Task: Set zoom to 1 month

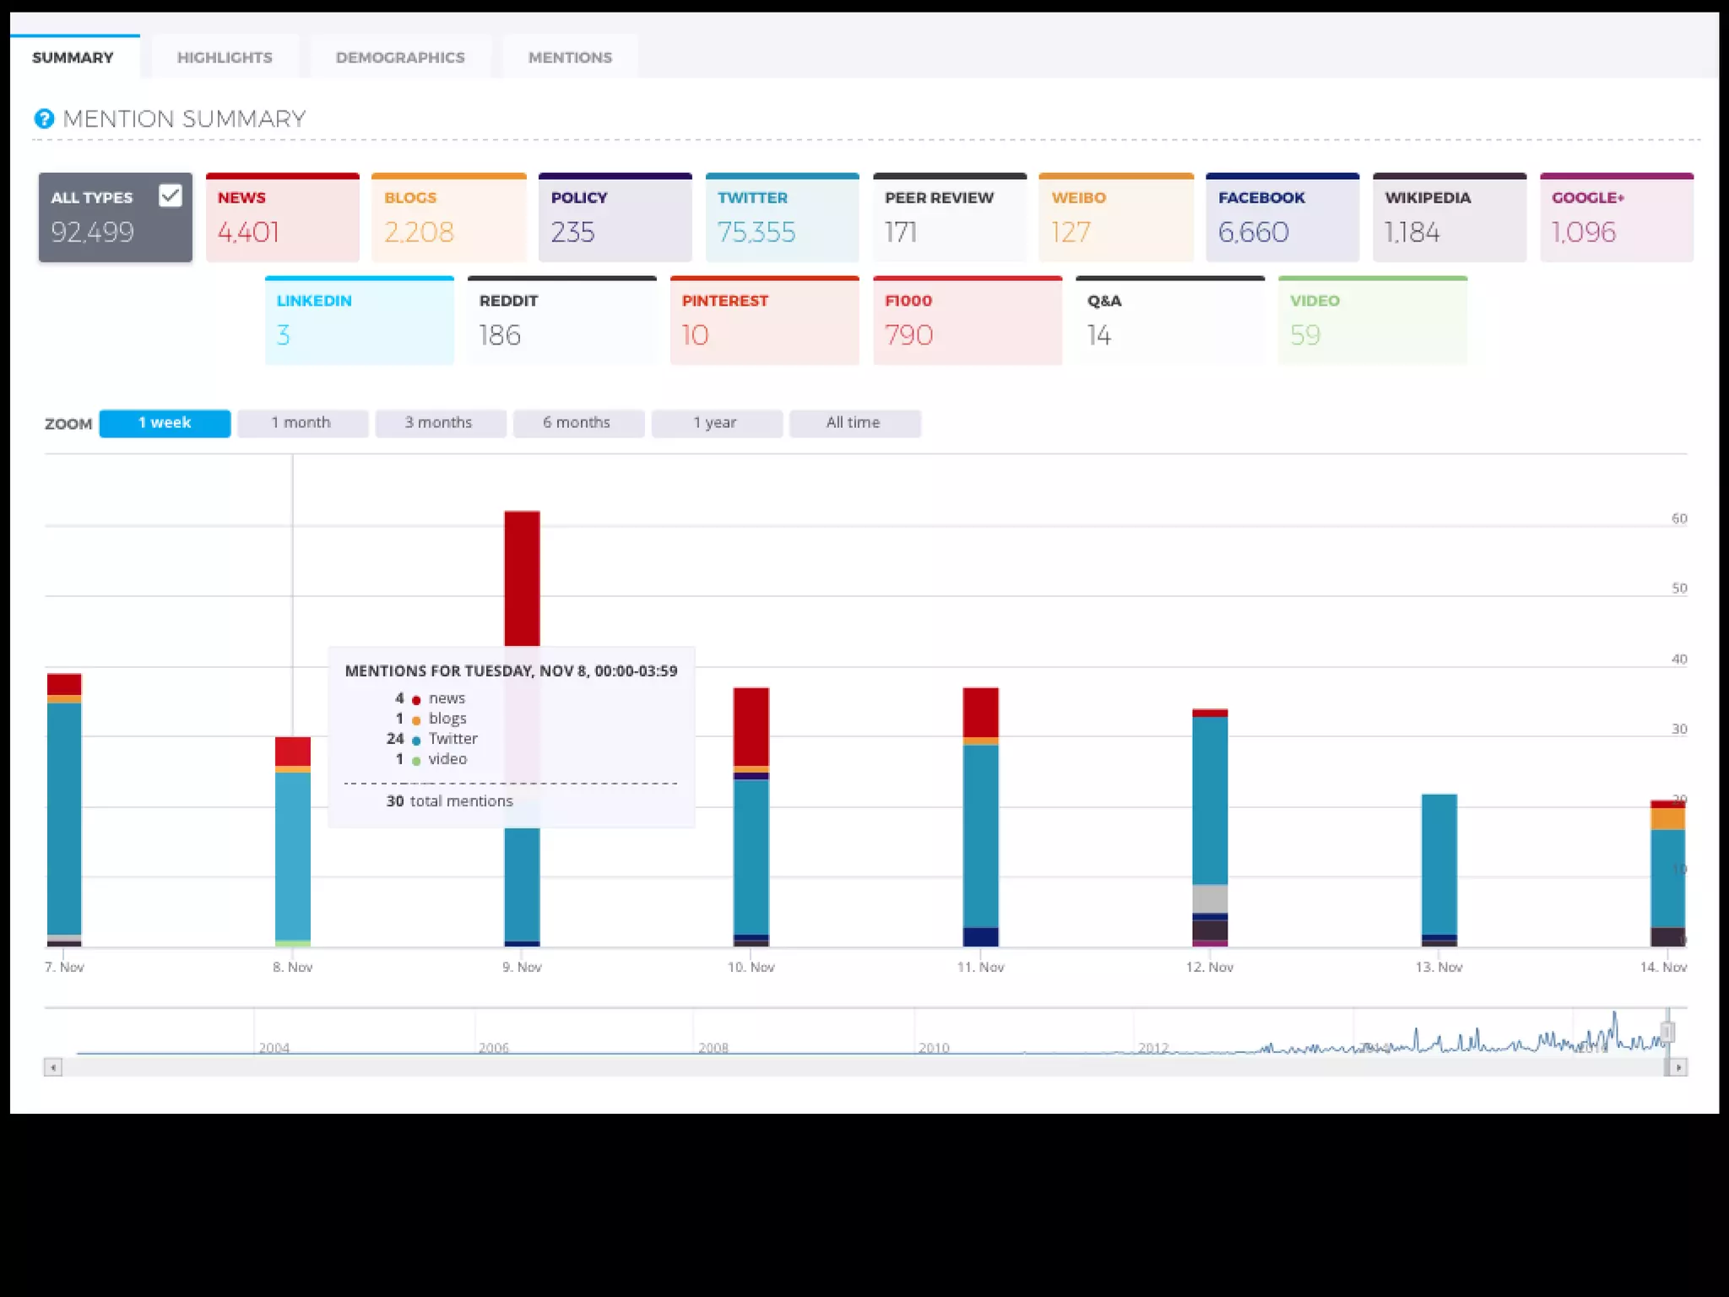Action: (x=302, y=423)
